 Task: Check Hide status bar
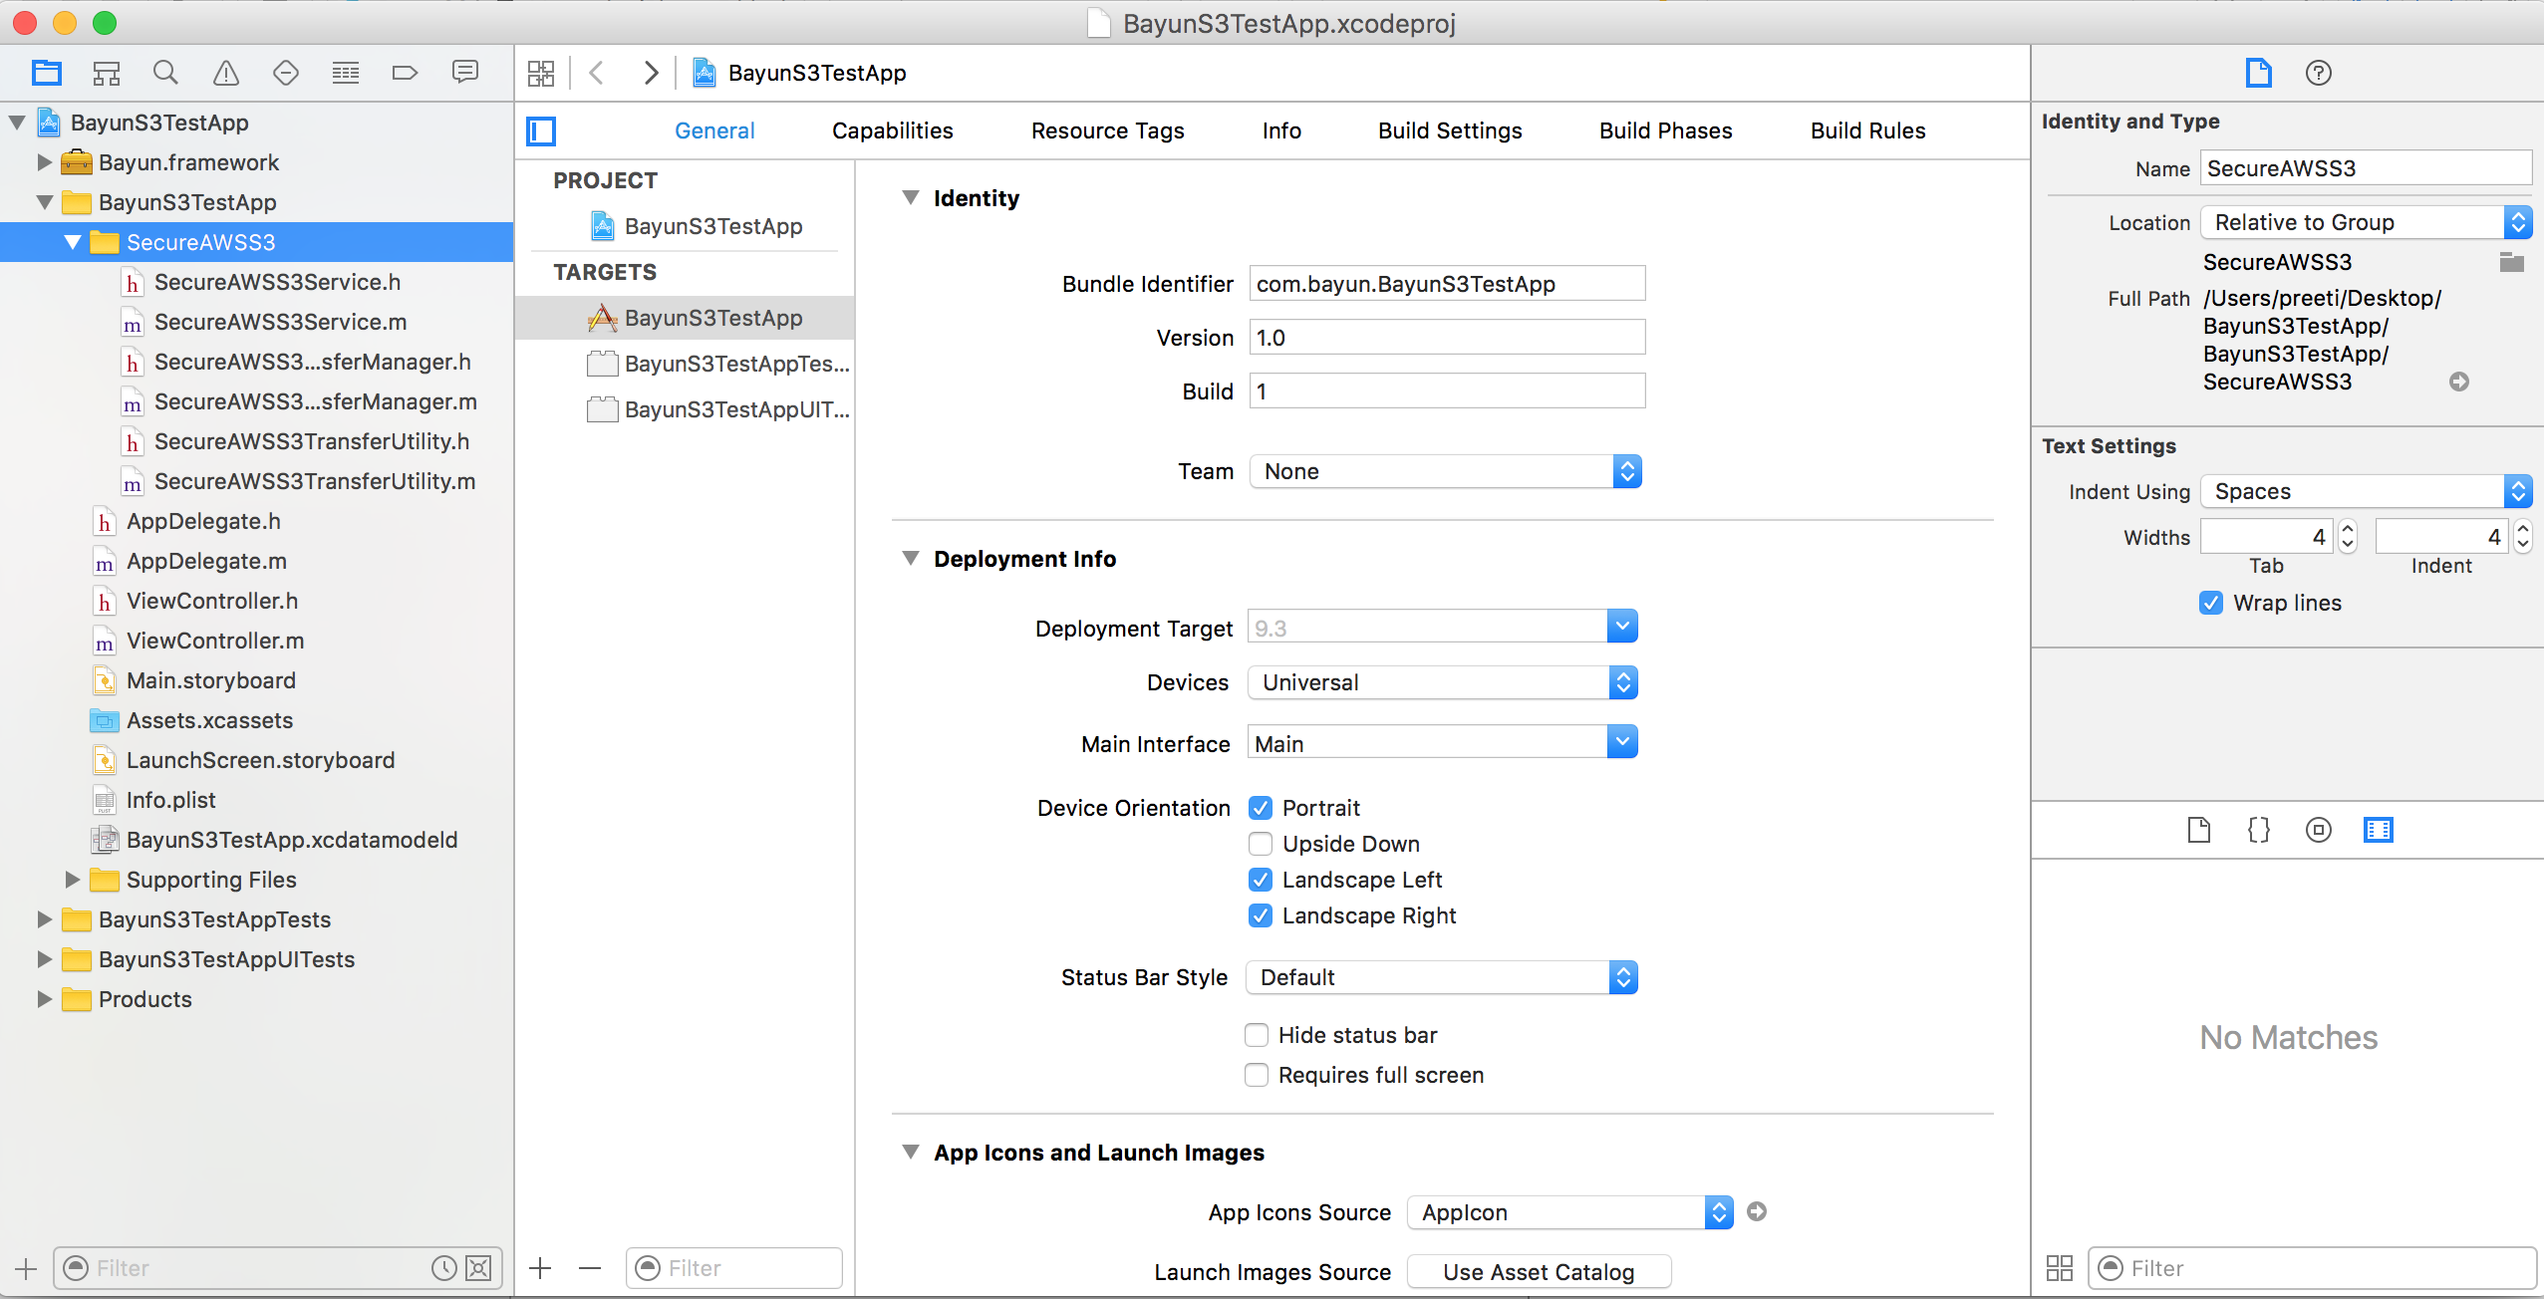pyautogui.click(x=1257, y=1035)
